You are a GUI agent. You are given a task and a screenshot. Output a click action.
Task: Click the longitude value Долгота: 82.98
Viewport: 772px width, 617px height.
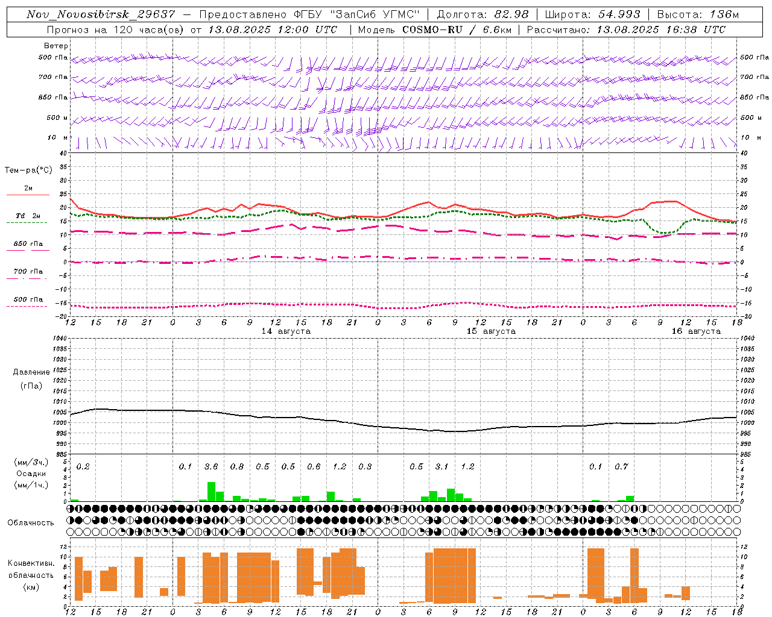[x=482, y=14]
